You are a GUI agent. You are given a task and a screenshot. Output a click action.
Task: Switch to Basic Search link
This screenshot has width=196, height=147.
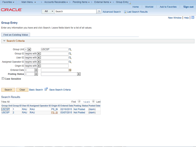pyautogui.click(x=36, y=90)
